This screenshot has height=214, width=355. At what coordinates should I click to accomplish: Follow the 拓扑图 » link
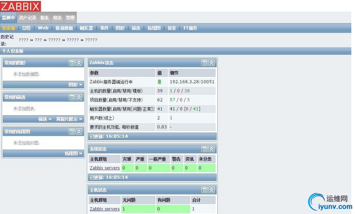pyautogui.click(x=73, y=154)
